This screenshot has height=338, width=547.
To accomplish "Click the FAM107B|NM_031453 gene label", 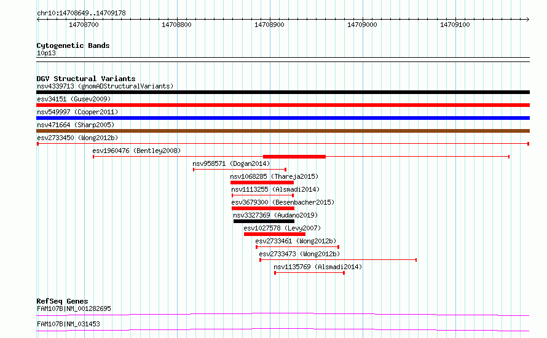I will [68, 324].
